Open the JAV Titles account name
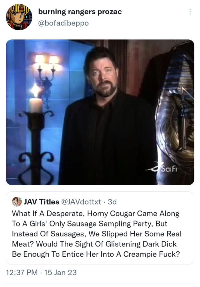200x287 pixels. [42, 202]
